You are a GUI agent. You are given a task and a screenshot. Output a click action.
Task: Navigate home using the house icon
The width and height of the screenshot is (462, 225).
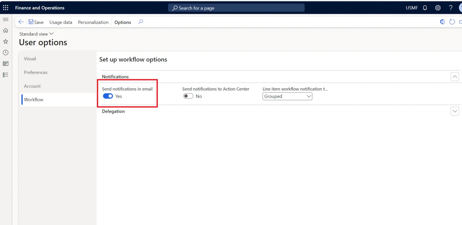coord(5,30)
